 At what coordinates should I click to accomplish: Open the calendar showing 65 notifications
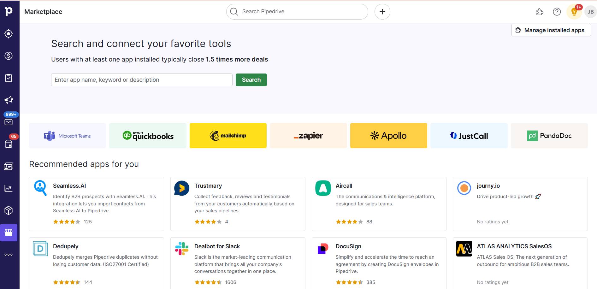click(9, 144)
